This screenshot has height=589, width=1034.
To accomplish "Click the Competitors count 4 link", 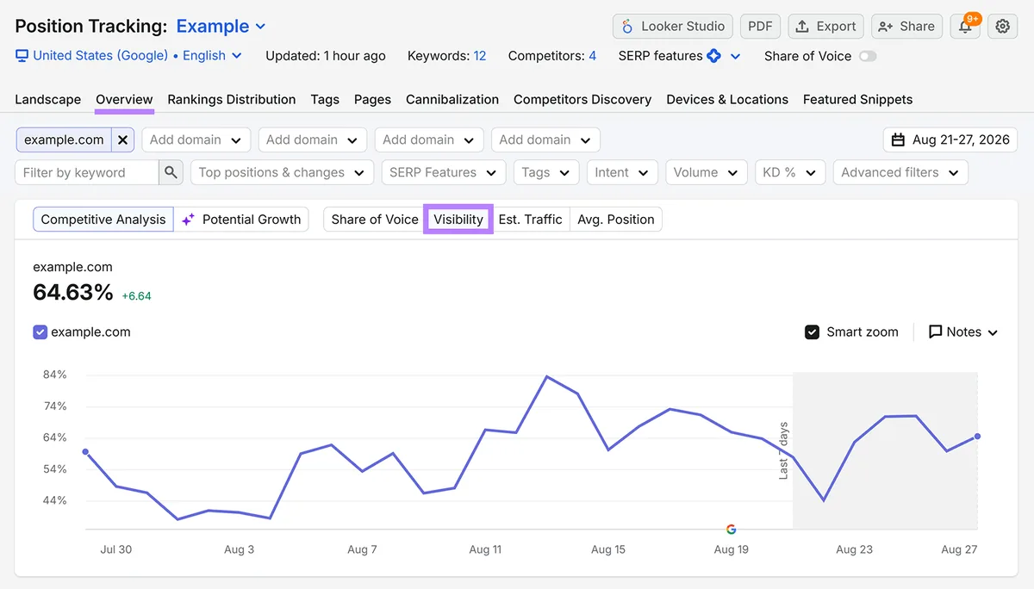I will tap(592, 56).
